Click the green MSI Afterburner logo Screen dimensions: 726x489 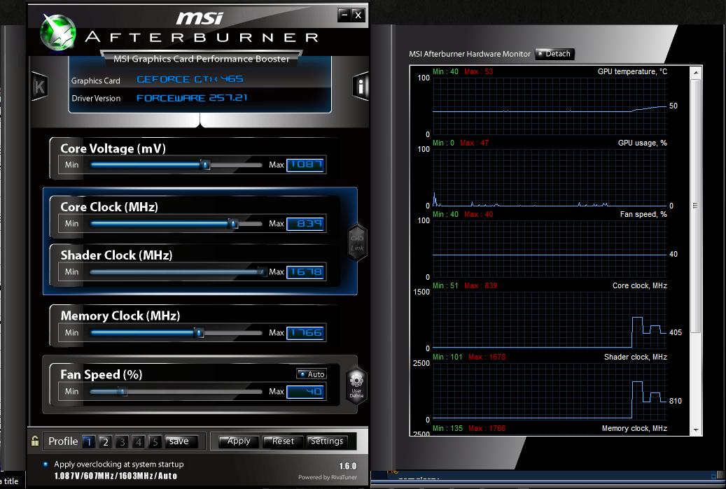pyautogui.click(x=57, y=32)
